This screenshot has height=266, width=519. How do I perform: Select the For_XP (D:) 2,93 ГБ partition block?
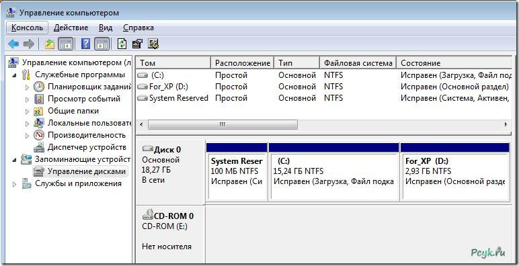tap(454, 172)
